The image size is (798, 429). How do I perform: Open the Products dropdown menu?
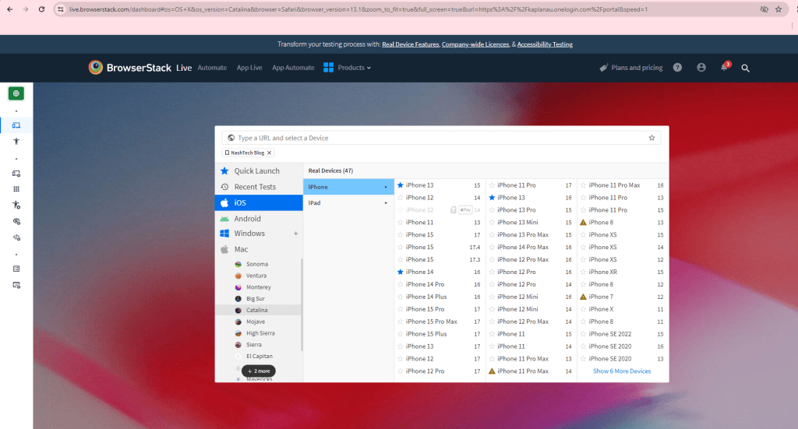pos(348,68)
